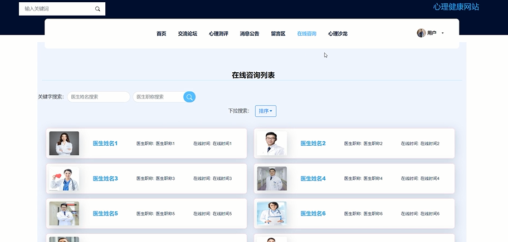
Task: Open doctor link 医生姓名6
Action: pyautogui.click(x=313, y=214)
